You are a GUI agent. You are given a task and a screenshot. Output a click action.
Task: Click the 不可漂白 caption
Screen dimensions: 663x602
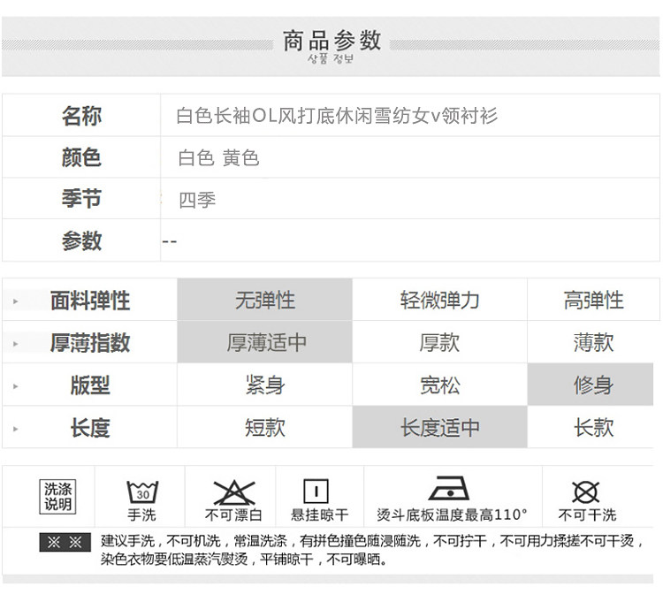click(233, 514)
